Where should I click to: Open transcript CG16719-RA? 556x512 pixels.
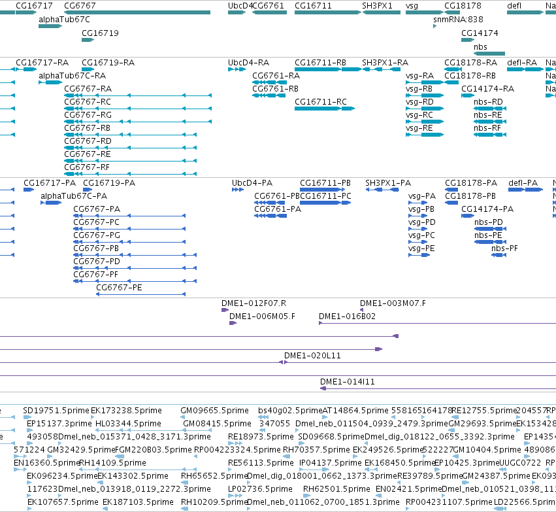(x=108, y=63)
